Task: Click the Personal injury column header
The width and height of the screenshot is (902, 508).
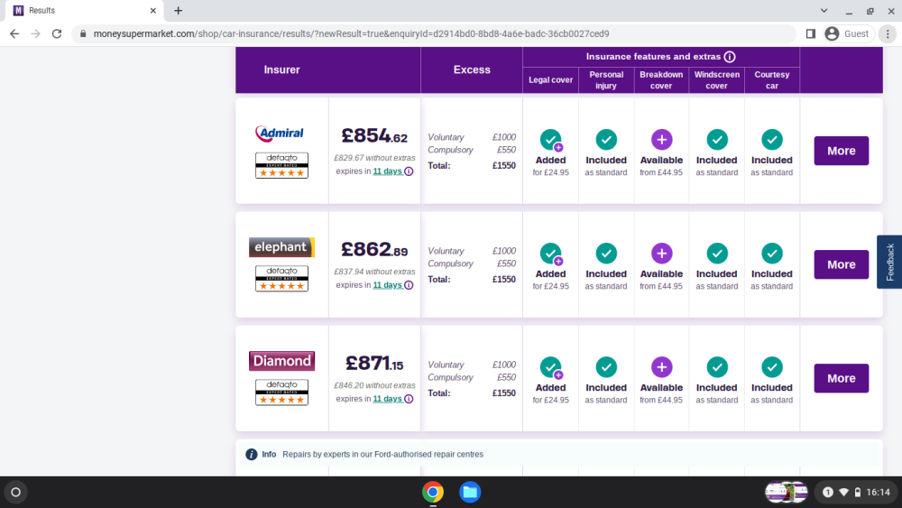Action: [606, 80]
